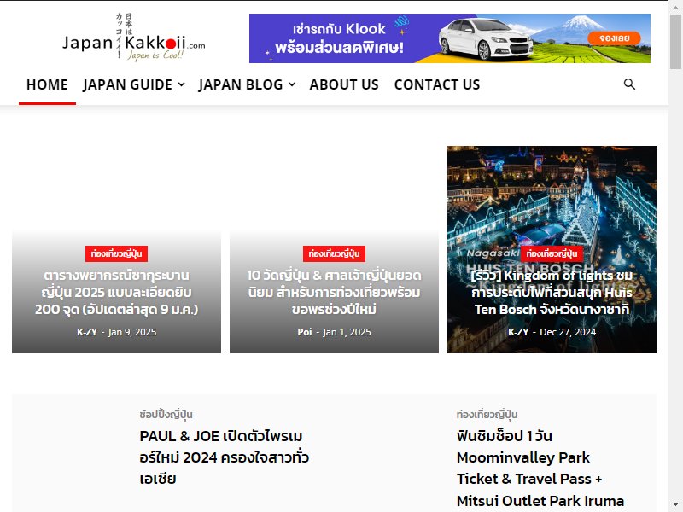Open the Kingdom of Lights review article
This screenshot has height=512, width=683.
coord(552,292)
